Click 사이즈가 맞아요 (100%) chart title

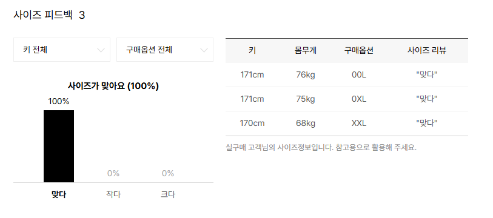(113, 86)
